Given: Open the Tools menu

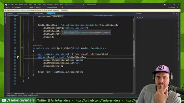Looking at the screenshot, I should pos(44,5).
